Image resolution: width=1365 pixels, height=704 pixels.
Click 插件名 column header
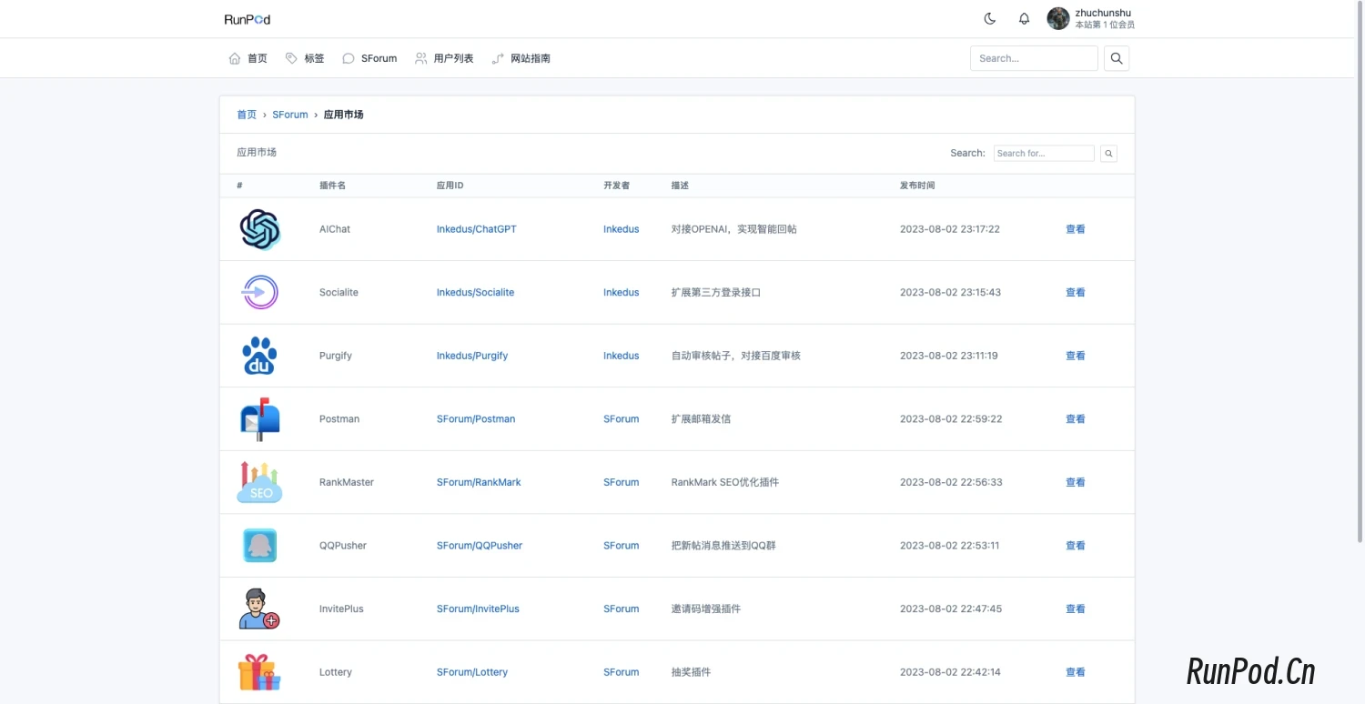pos(332,186)
